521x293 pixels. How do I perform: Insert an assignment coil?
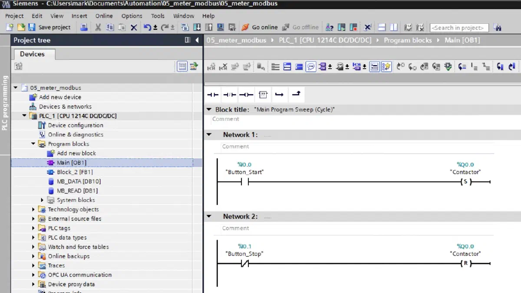coord(246,94)
